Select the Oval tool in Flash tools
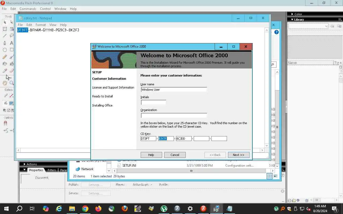Screen dimensions: 343x214 pos(5,50)
